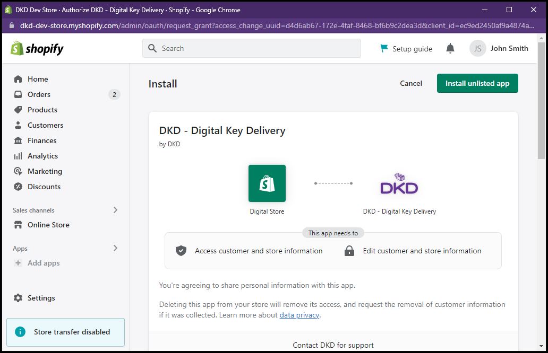Click the Discounts percent badge icon

(18, 187)
